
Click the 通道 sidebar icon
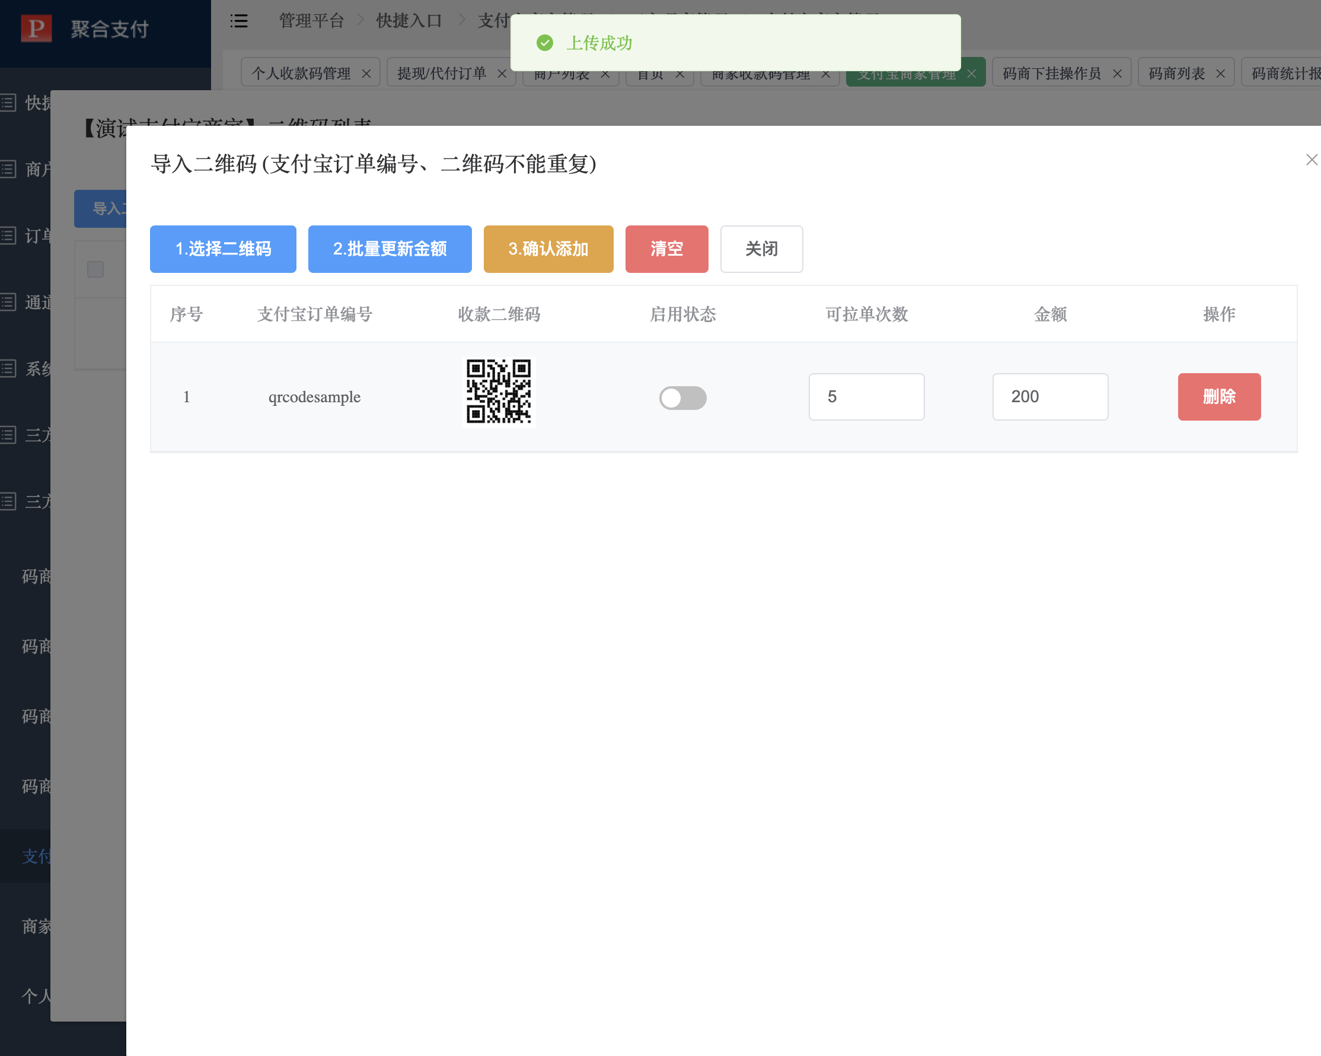[x=8, y=303]
